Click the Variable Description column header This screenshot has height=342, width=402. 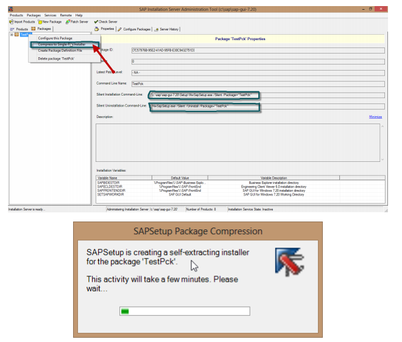[274, 178]
